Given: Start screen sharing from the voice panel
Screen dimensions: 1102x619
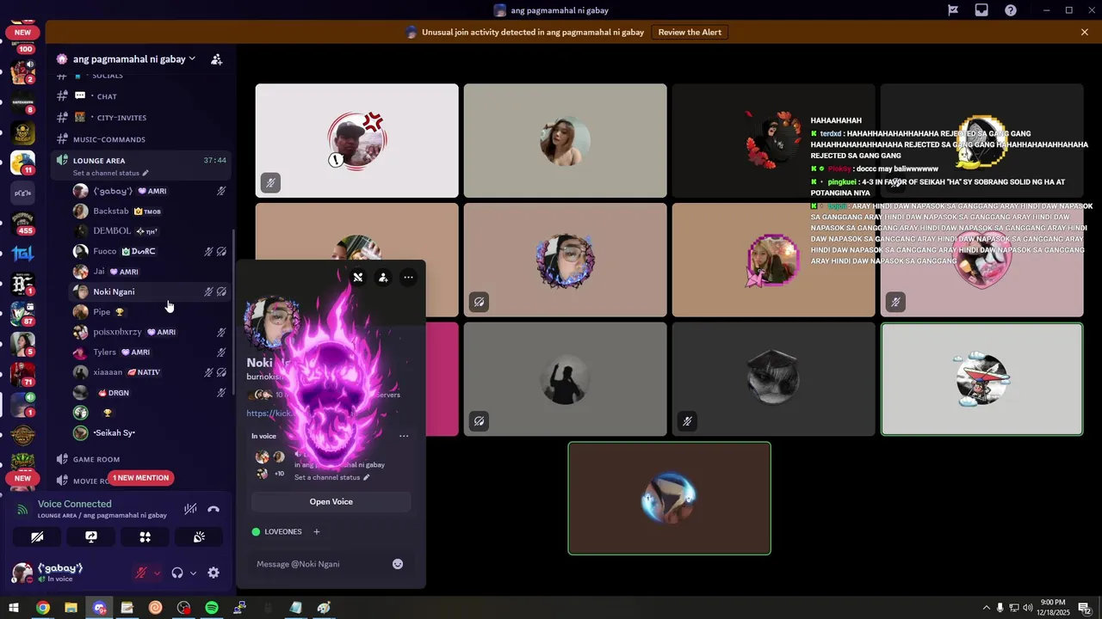Looking at the screenshot, I should (x=91, y=536).
